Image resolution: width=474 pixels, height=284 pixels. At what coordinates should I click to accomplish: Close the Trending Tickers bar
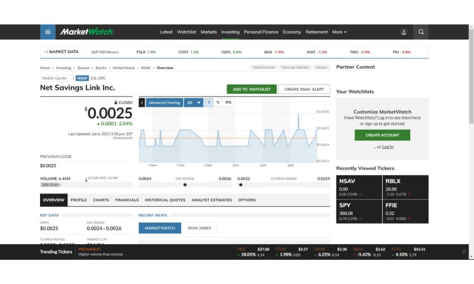[463, 251]
